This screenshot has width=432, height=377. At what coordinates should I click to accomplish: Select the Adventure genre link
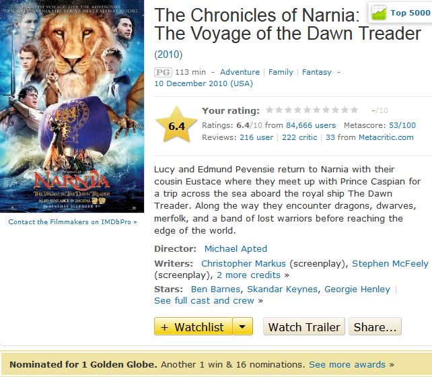(x=240, y=72)
